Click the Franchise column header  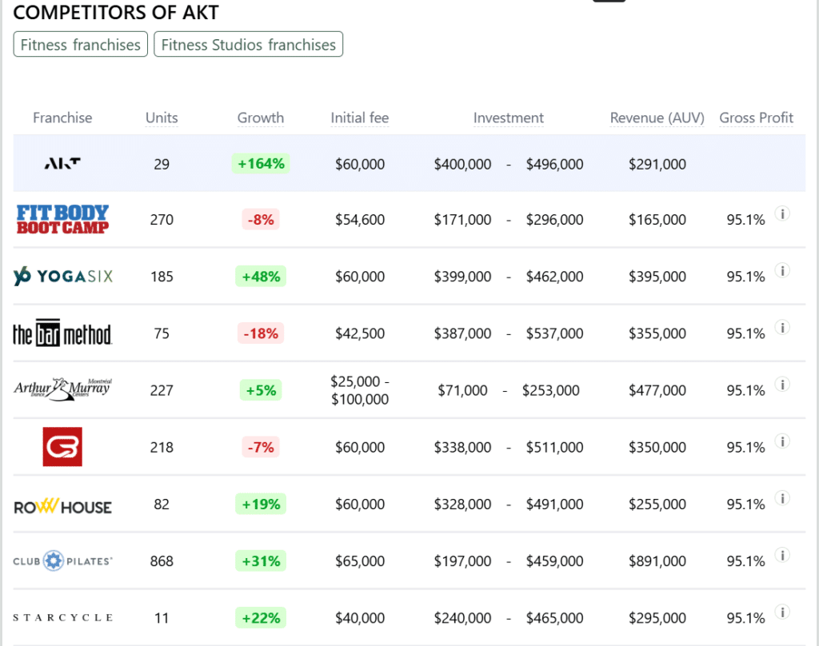click(62, 118)
